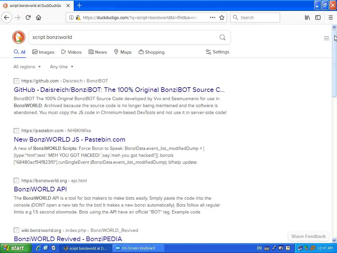Screen dimensions: 337x253
Task: Click the bonziworld.org result favicon
Action: 16,181
